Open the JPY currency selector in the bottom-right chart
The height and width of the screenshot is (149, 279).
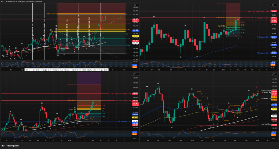tap(272, 74)
